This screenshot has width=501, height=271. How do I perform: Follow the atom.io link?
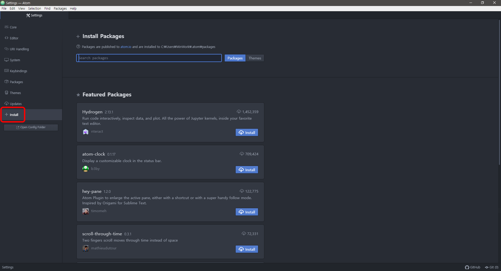[126, 47]
